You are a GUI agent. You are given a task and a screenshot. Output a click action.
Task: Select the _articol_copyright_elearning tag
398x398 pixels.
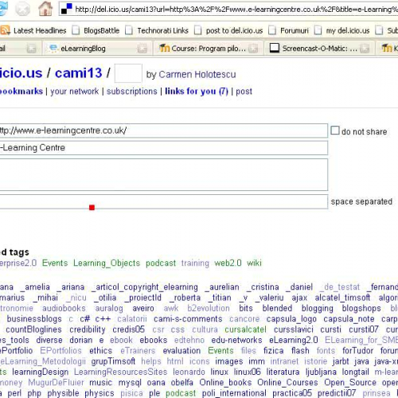pos(145,287)
